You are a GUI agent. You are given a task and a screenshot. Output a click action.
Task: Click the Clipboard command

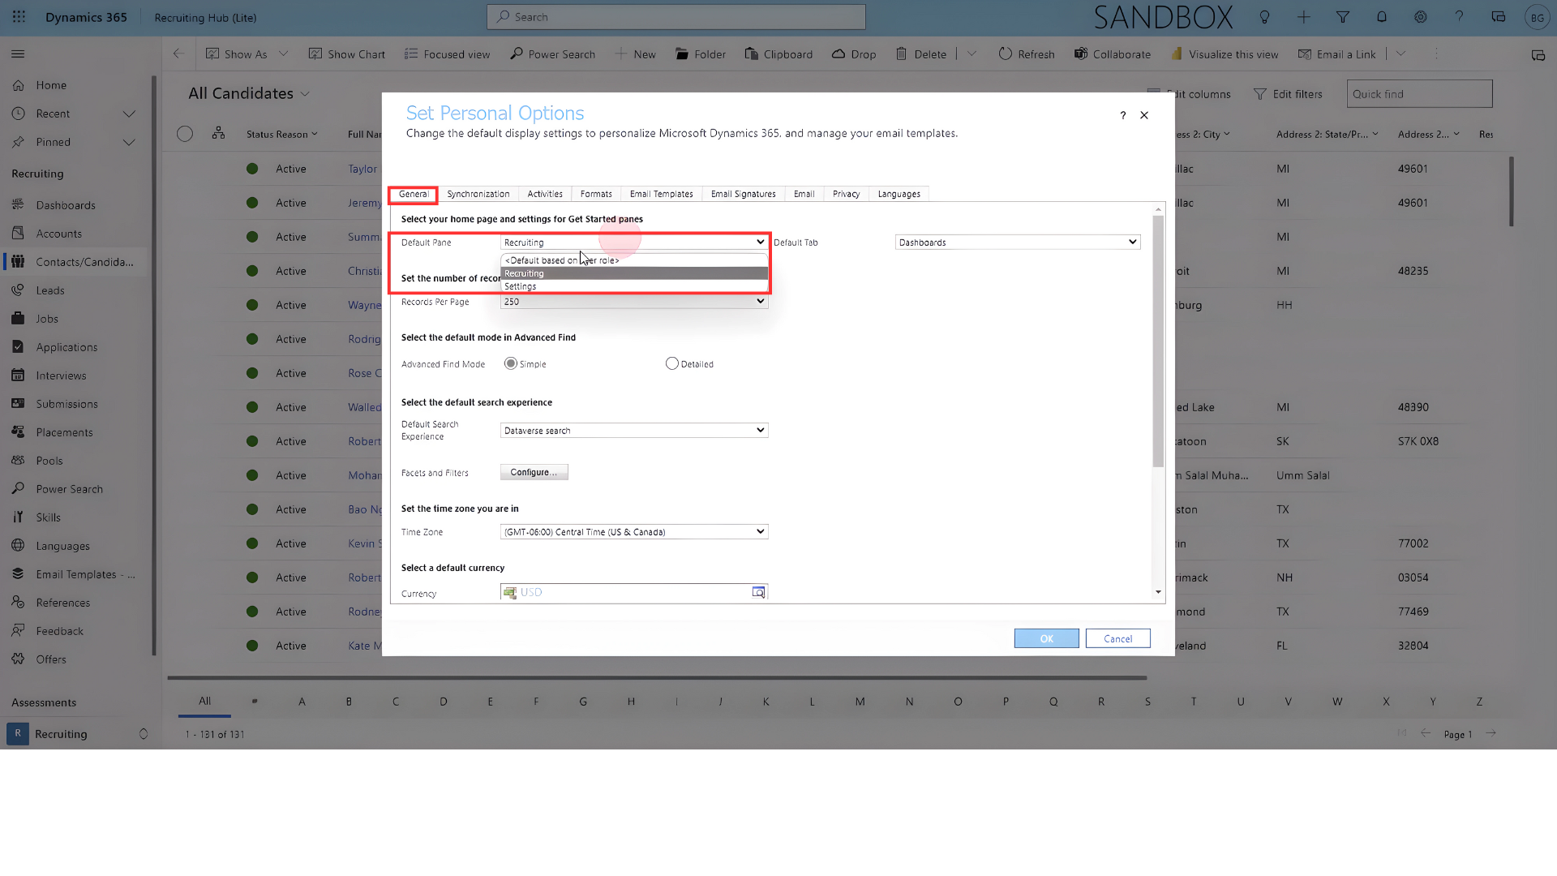tap(778, 54)
